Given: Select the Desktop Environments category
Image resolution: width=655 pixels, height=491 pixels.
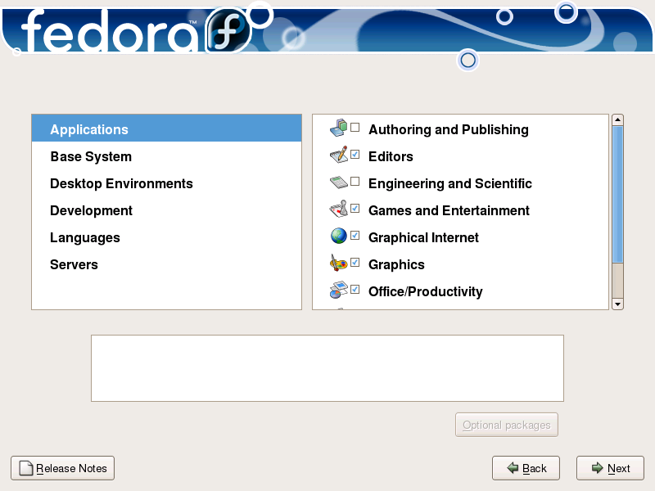Looking at the screenshot, I should click(x=167, y=183).
